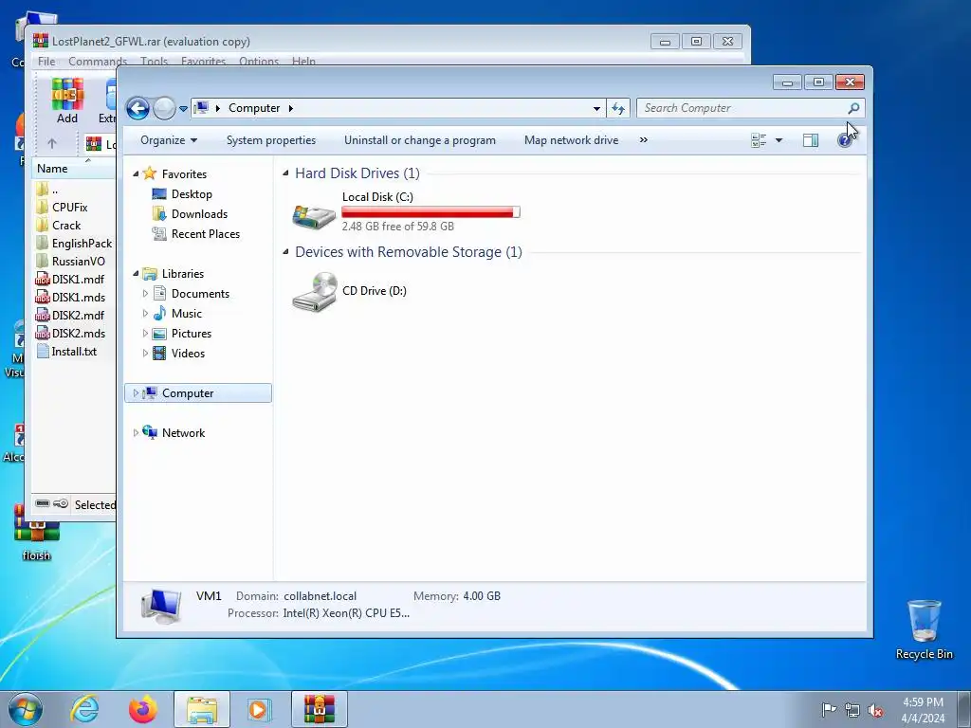Click the refresh icon next to address bar
The height and width of the screenshot is (728, 971).
(618, 108)
